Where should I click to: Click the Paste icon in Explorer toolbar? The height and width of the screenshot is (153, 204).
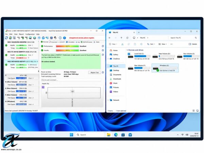click(135, 44)
